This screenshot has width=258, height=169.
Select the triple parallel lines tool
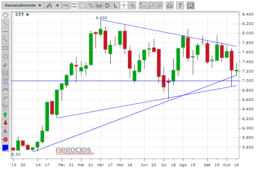(x=5, y=98)
